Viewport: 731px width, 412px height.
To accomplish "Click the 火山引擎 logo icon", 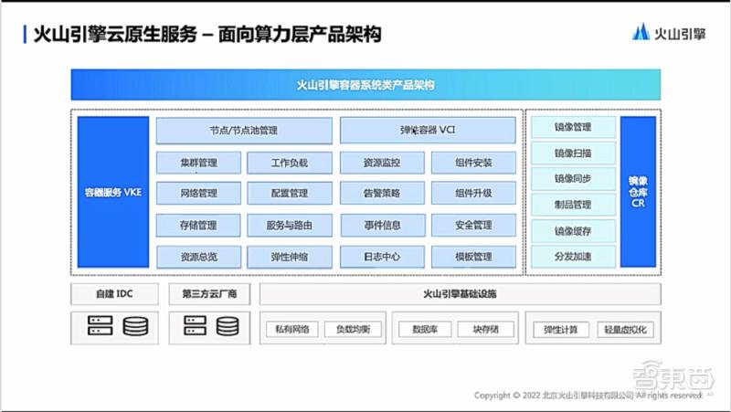I will [x=641, y=32].
